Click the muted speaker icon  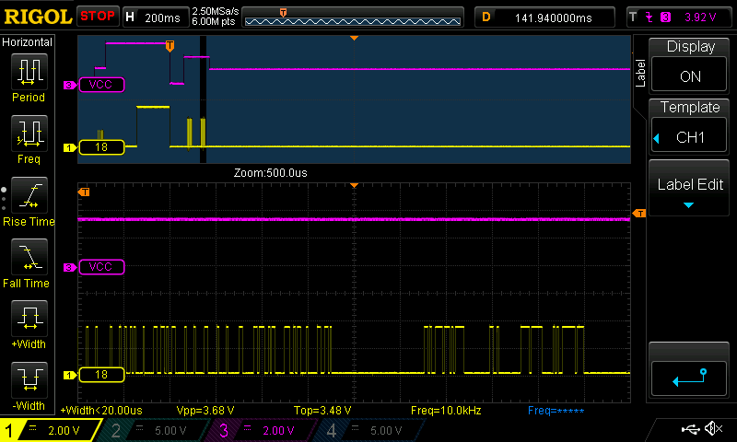coord(713,429)
